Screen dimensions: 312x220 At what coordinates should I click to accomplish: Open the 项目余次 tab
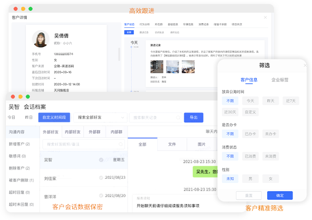click(x=237, y=24)
